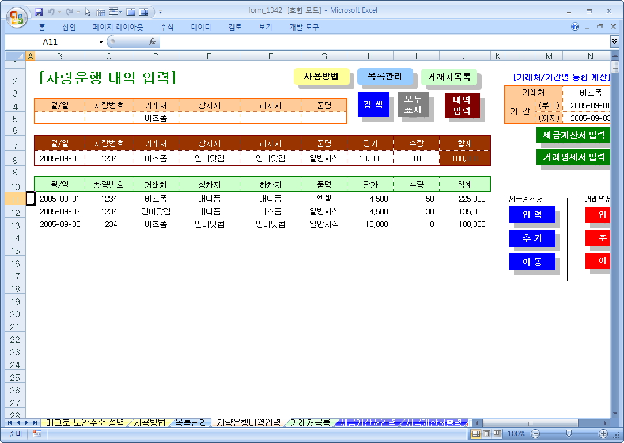Expand the Customize Quick Access Toolbar menu

click(x=160, y=12)
